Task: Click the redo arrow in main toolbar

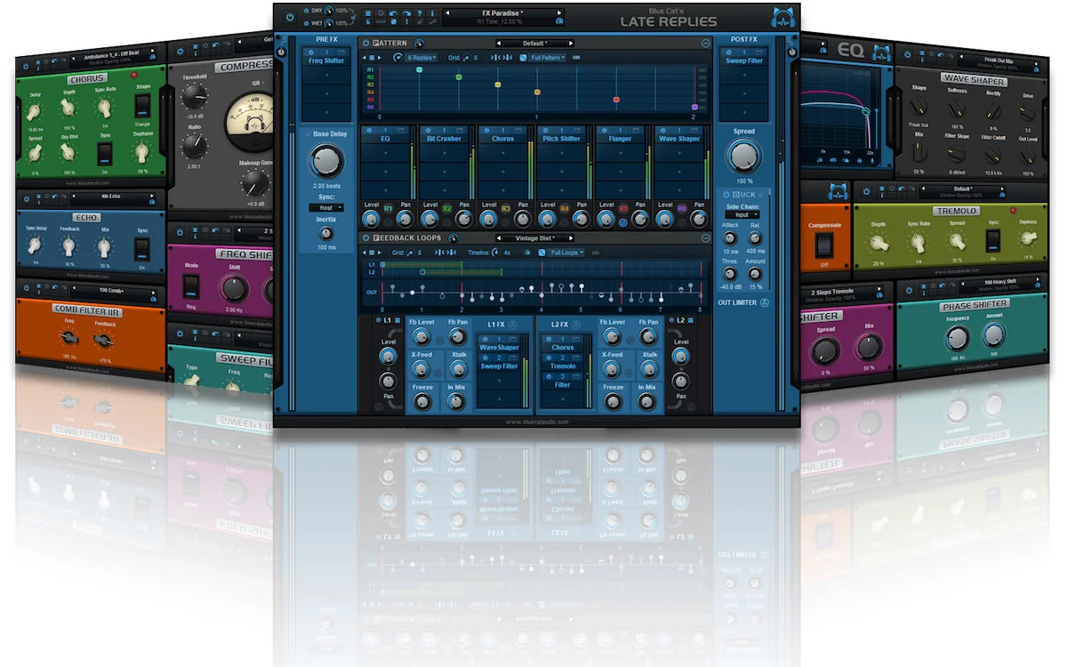Action: point(406,13)
